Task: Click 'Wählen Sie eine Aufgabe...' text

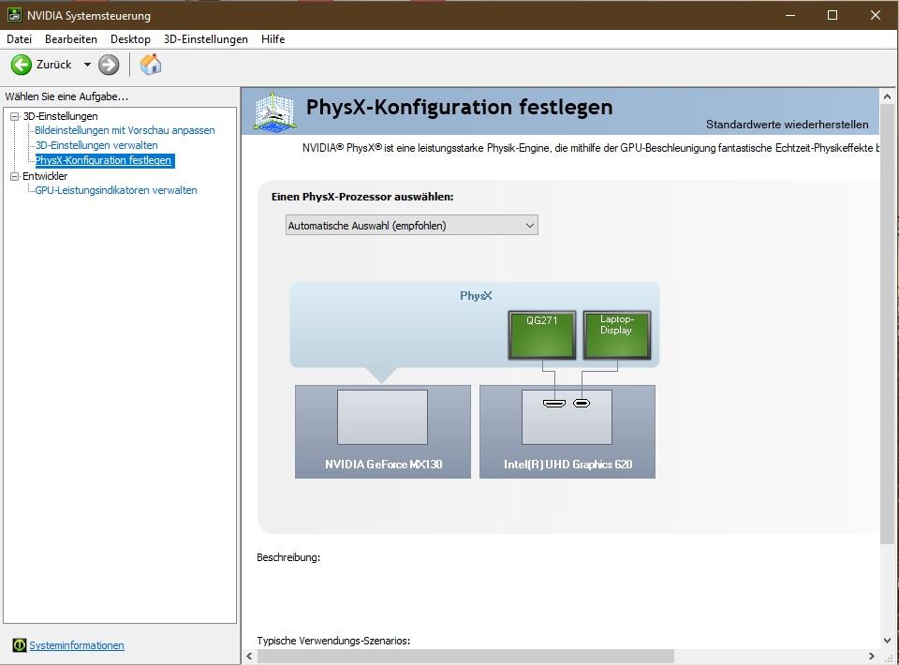Action: (x=66, y=96)
